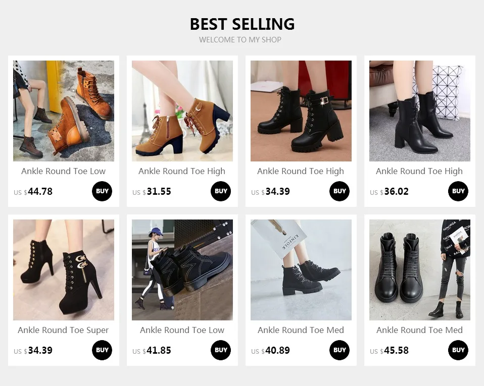Viewport: 484px width, 386px height.
Task: Click BUY button for $31.55 boots
Action: 221,191
